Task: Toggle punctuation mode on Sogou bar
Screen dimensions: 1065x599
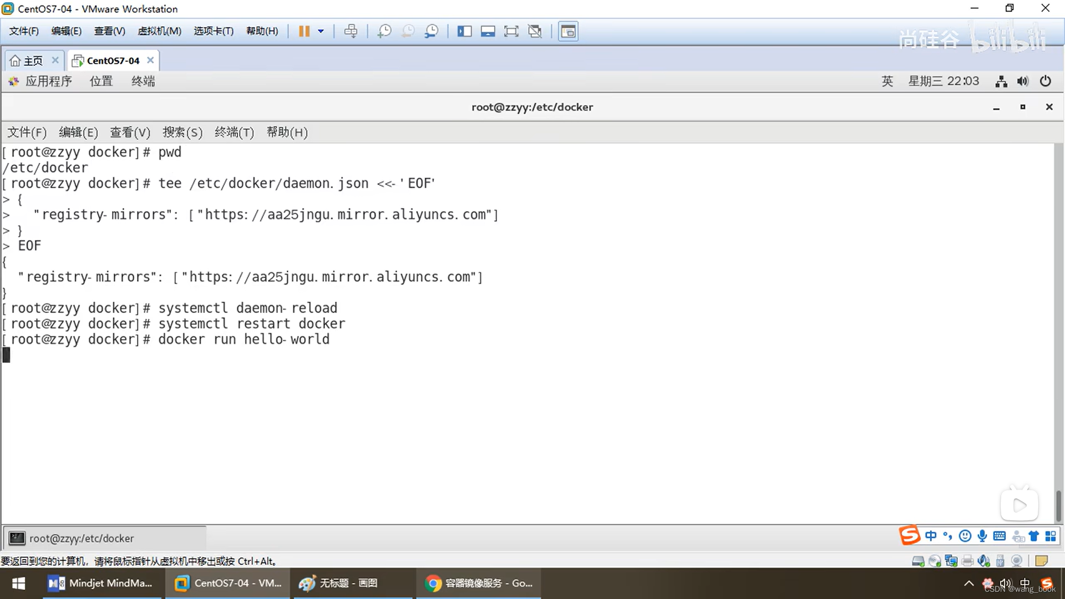Action: coord(947,536)
